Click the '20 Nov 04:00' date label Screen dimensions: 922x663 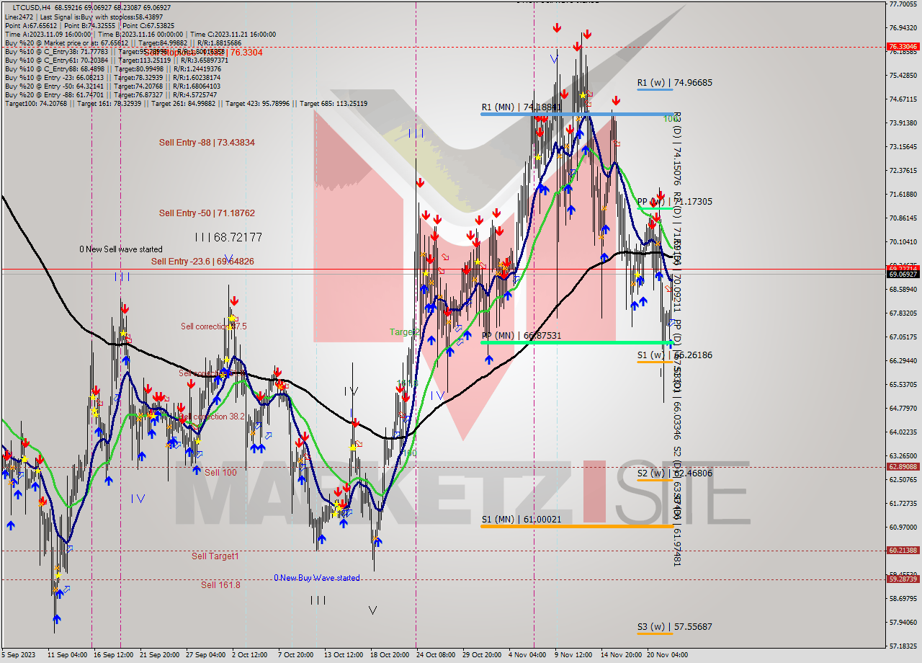(x=667, y=655)
